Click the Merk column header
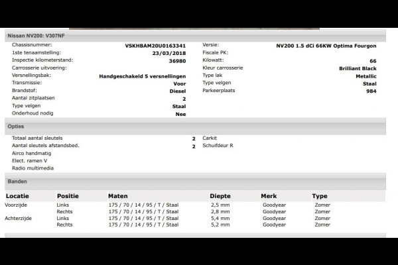Image resolution: width=398 pixels, height=265 pixels. [x=269, y=196]
